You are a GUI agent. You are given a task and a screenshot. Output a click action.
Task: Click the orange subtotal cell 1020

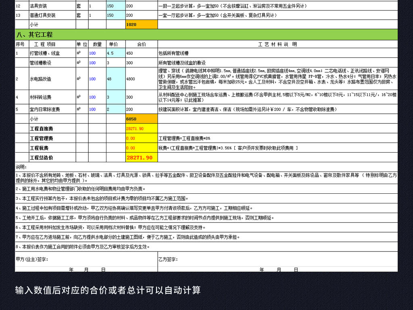click(142, 25)
